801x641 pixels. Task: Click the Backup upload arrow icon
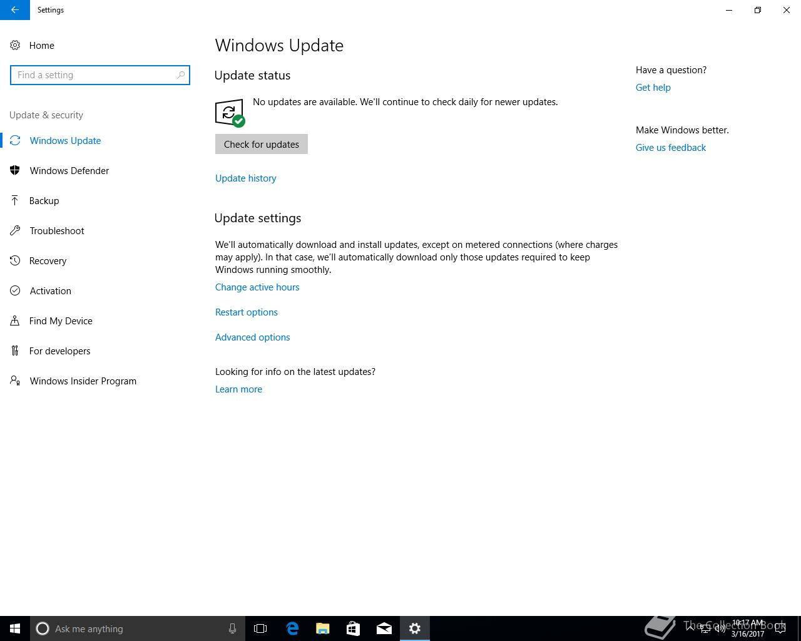pyautogui.click(x=15, y=200)
